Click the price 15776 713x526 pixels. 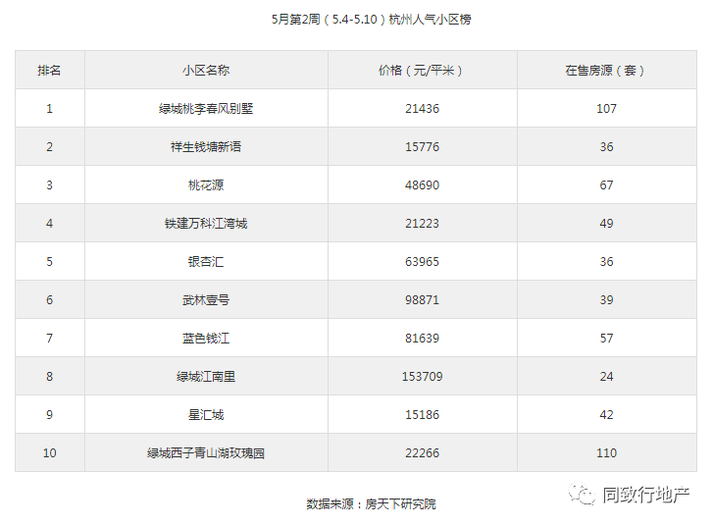tap(422, 147)
